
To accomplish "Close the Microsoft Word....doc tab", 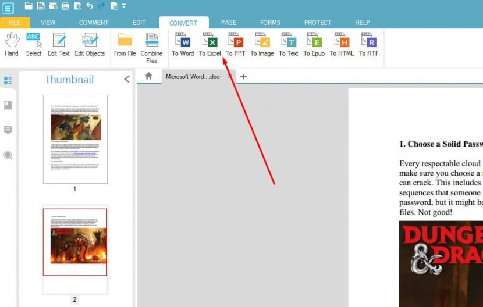I will [x=229, y=76].
